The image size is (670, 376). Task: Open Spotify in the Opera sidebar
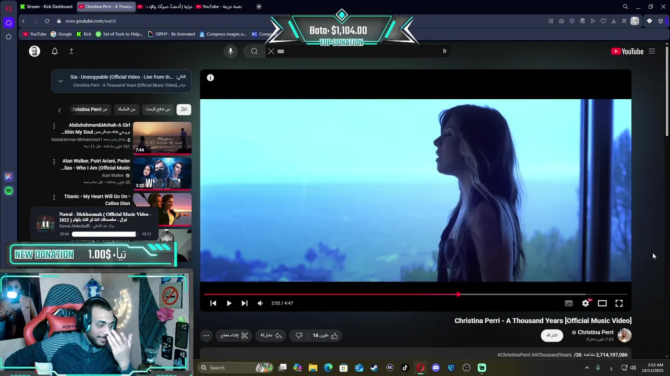pos(8,191)
